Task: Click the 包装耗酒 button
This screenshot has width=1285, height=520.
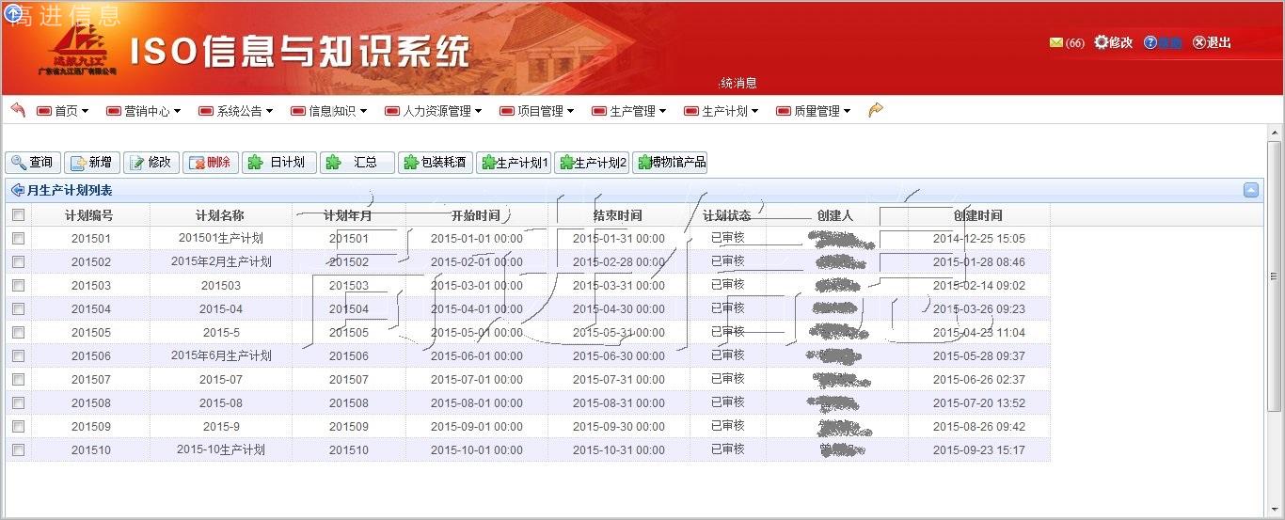Action: 435,163
